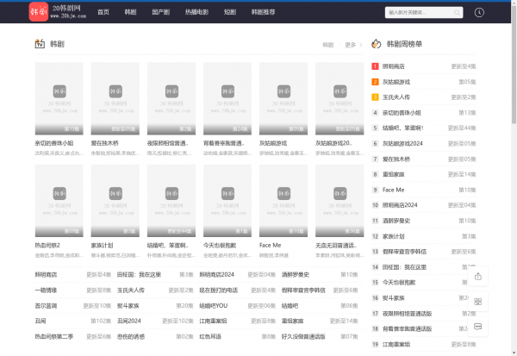
Task: Select 热播电影 in the top menu
Action: (x=196, y=13)
